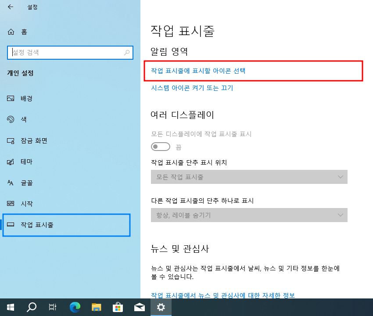Open Microsoft Store from taskbar
The height and width of the screenshot is (316, 373).
click(x=118, y=307)
